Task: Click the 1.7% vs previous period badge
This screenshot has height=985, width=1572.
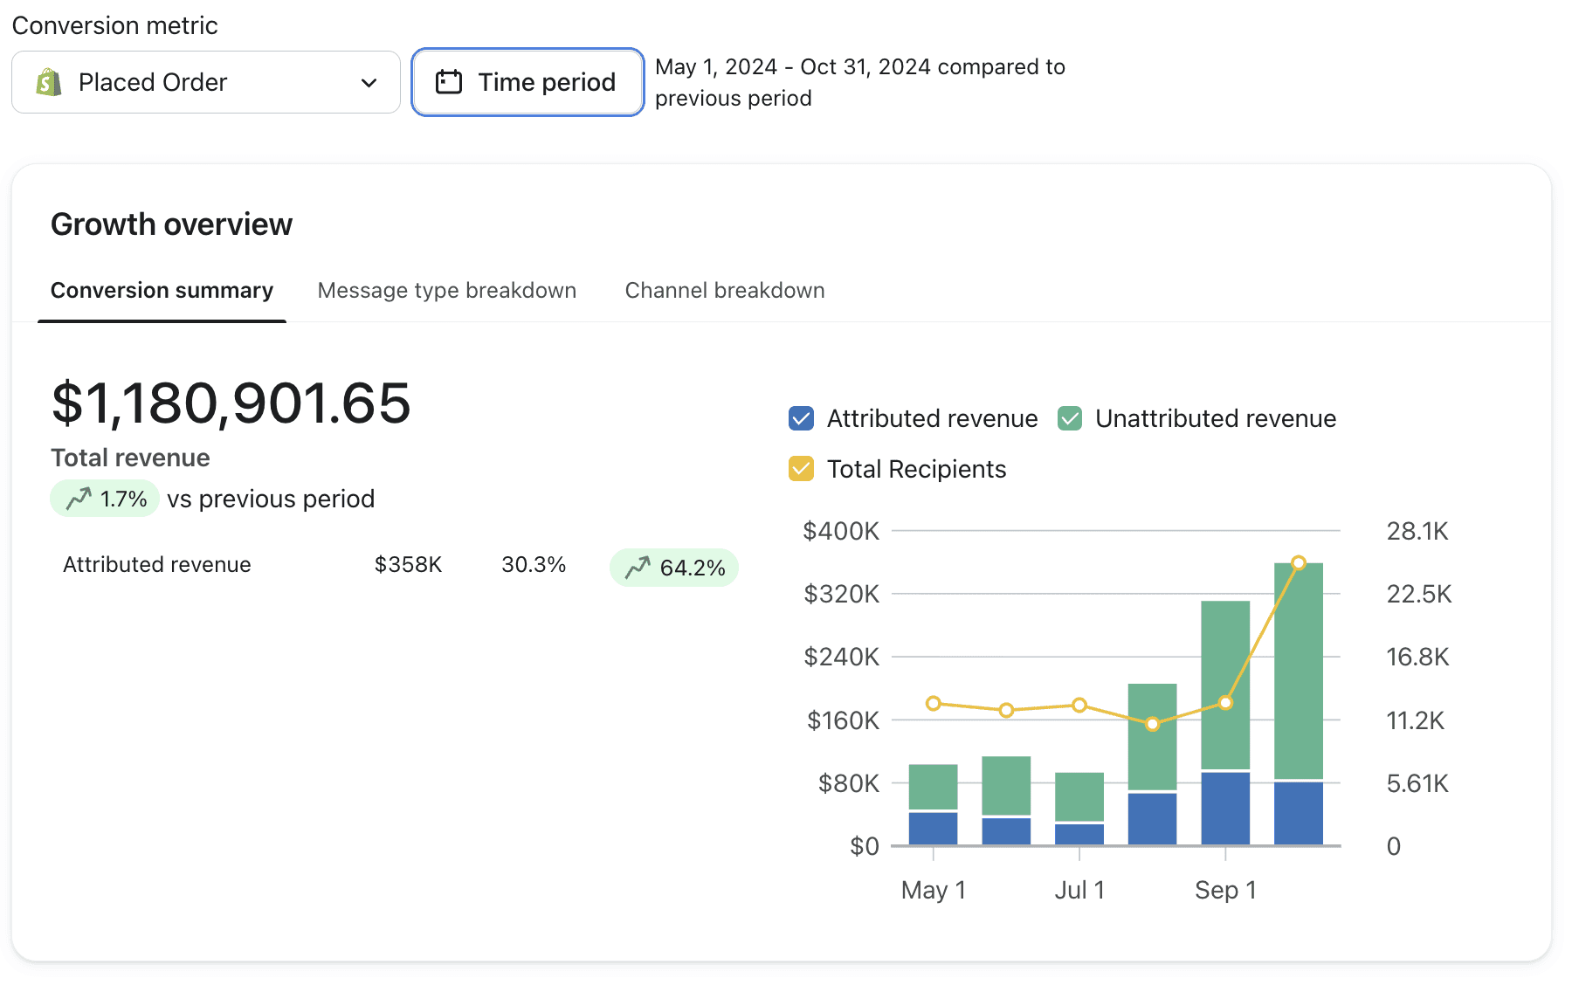Action: tap(105, 499)
